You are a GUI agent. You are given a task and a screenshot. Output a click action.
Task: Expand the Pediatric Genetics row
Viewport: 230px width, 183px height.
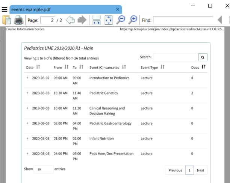click(27, 93)
